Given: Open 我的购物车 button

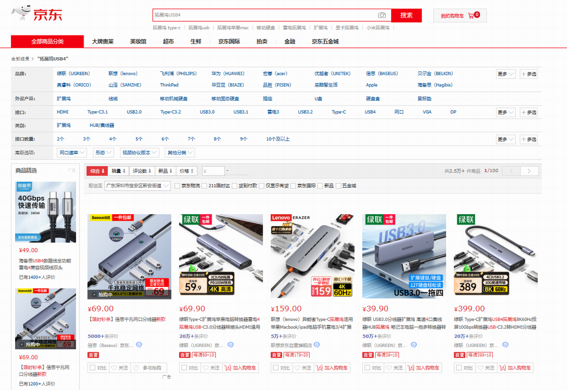Looking at the screenshot, I should click(460, 16).
